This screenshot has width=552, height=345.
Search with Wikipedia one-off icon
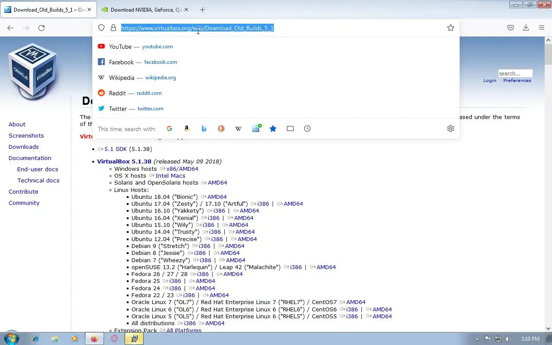[x=238, y=129]
